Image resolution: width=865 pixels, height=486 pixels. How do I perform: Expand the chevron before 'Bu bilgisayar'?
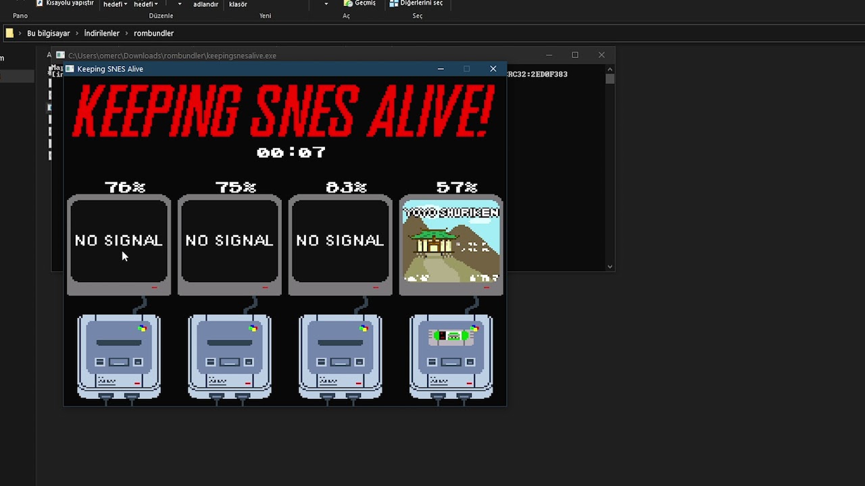click(x=21, y=33)
